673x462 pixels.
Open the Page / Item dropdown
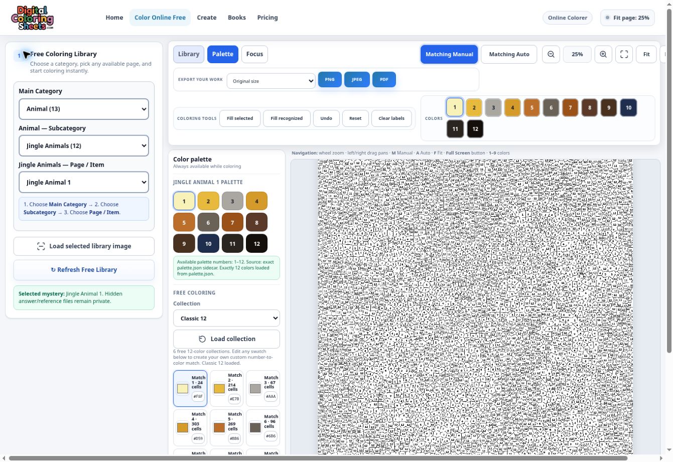pyautogui.click(x=84, y=183)
